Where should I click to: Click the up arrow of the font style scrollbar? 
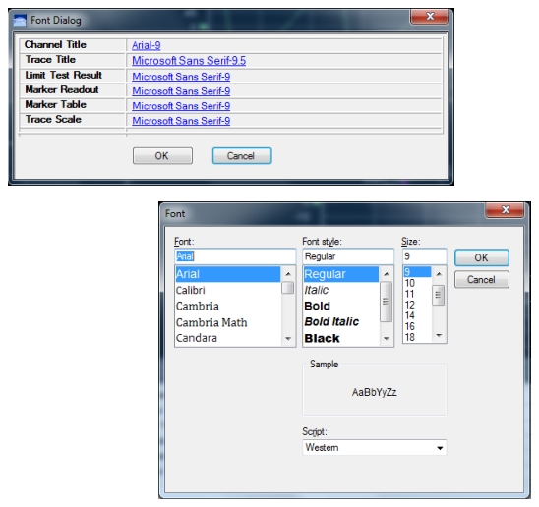(x=387, y=274)
